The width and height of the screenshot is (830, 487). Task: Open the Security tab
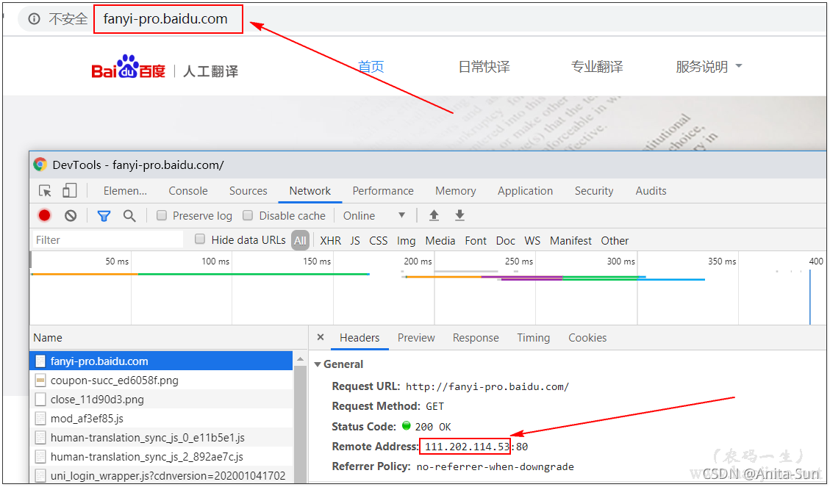(594, 191)
